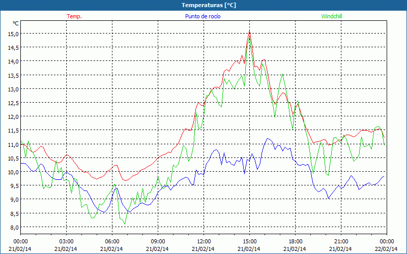Click the Temperaturas [°C] title bar
Viewport: 407px width, 254px height.
tap(203, 5)
